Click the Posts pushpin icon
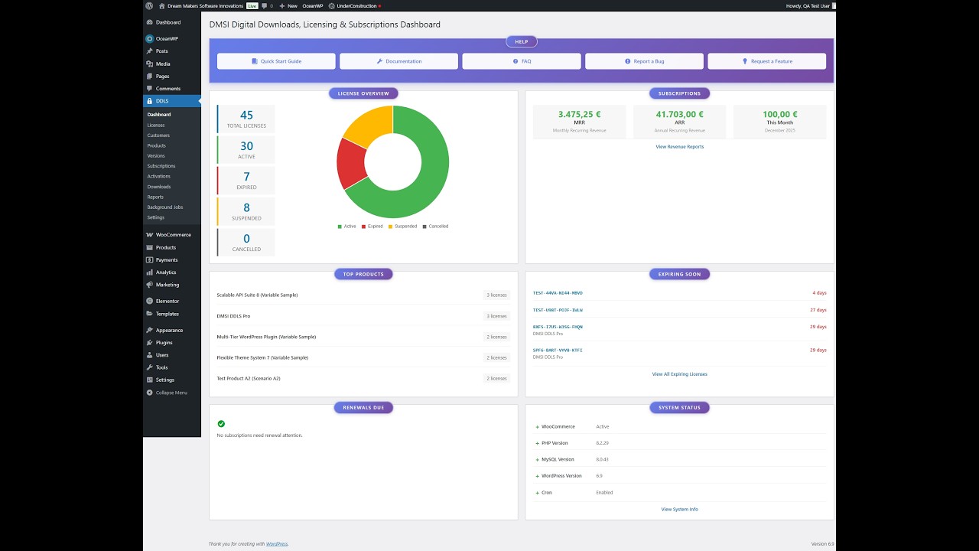Viewport: 979px width, 551px height. click(149, 51)
